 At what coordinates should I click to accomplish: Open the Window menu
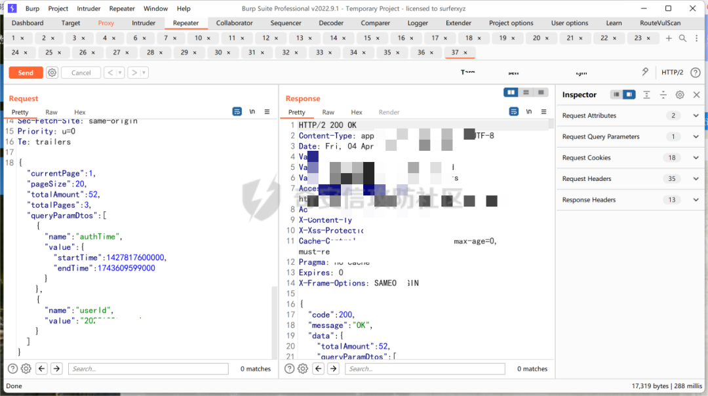[155, 9]
